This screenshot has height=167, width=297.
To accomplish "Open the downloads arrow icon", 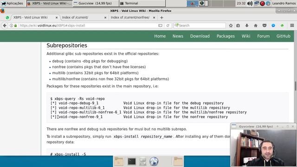I will point(247,26).
